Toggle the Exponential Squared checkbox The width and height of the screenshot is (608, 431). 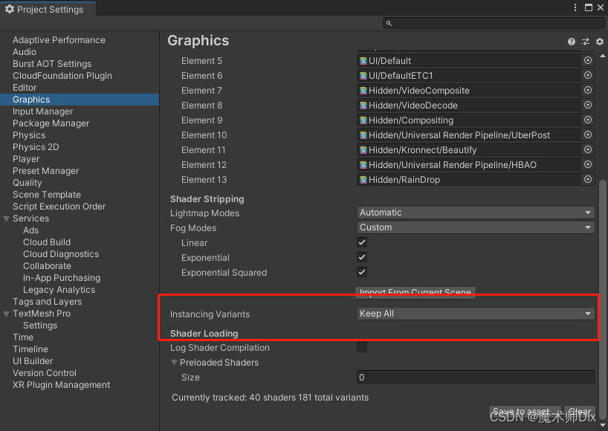[362, 272]
